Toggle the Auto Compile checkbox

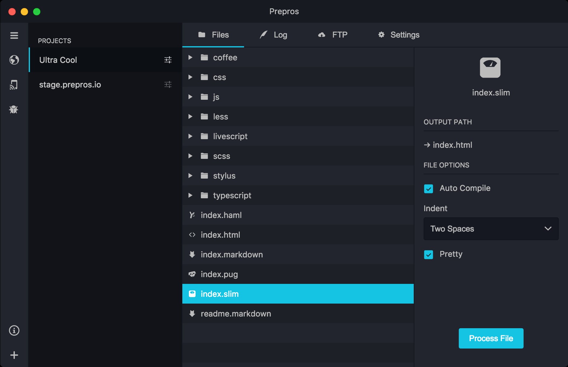click(429, 188)
